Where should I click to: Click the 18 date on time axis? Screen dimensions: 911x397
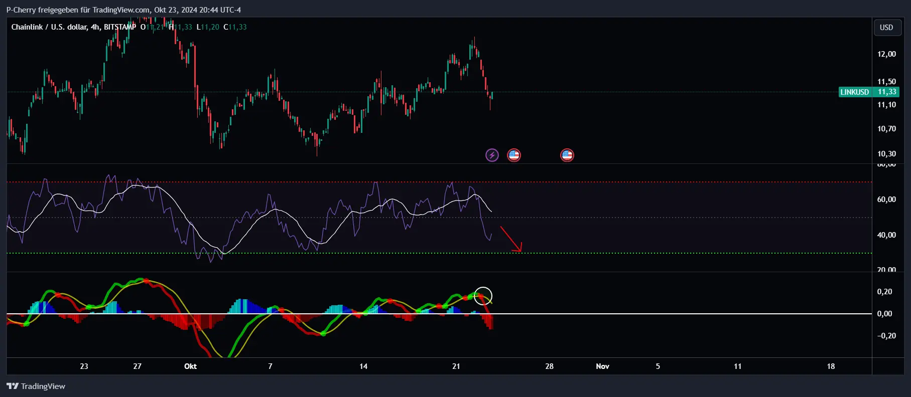coord(831,366)
